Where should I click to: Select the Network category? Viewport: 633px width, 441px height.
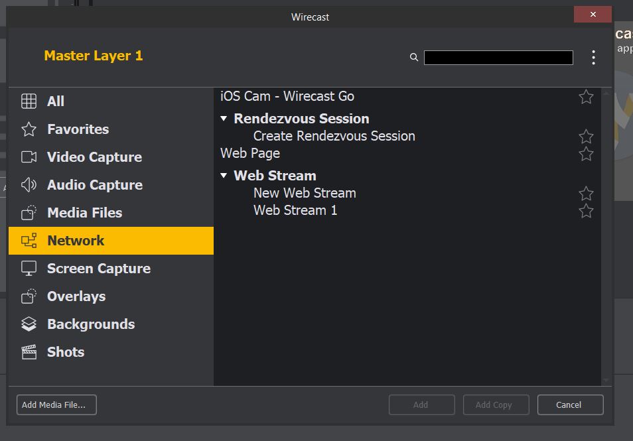point(111,241)
